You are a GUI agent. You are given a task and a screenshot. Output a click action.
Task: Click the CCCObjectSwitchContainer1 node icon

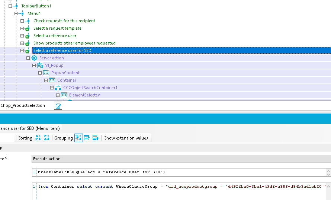pyautogui.click(x=58, y=88)
